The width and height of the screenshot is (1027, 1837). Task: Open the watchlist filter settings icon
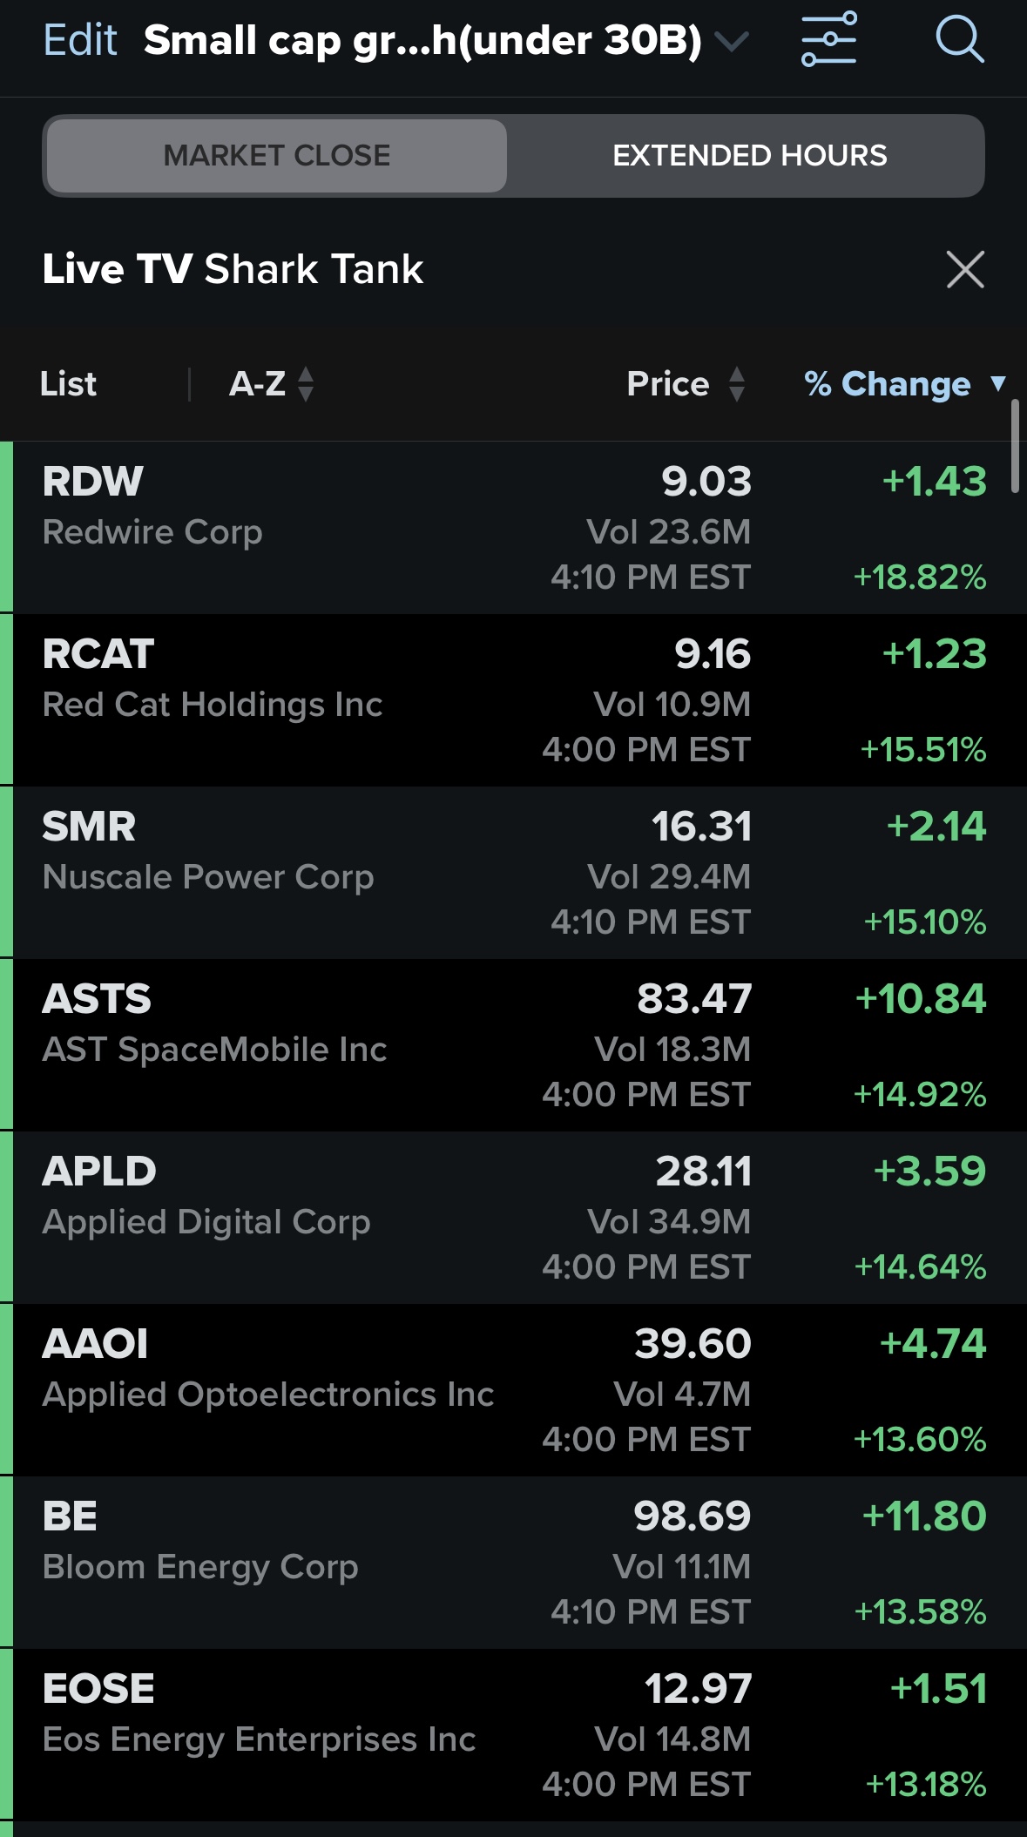coord(828,40)
